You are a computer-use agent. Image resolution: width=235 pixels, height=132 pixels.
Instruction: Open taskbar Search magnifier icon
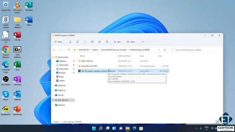[101, 128]
